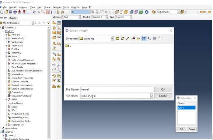Screen dimensions: 213x140
Task: Open the Module dropdown
Action: tap(80, 17)
